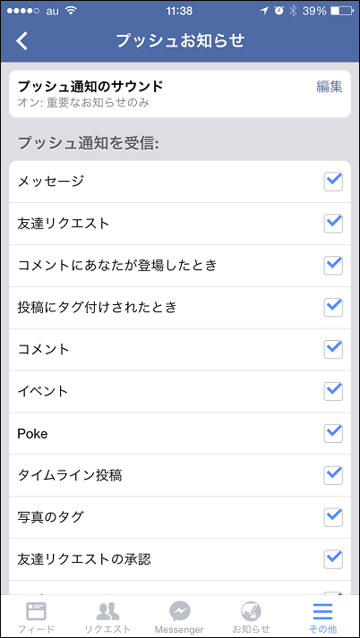Uncheck the 写真のタグ checkbox
The width and height of the screenshot is (360, 638).
(333, 517)
